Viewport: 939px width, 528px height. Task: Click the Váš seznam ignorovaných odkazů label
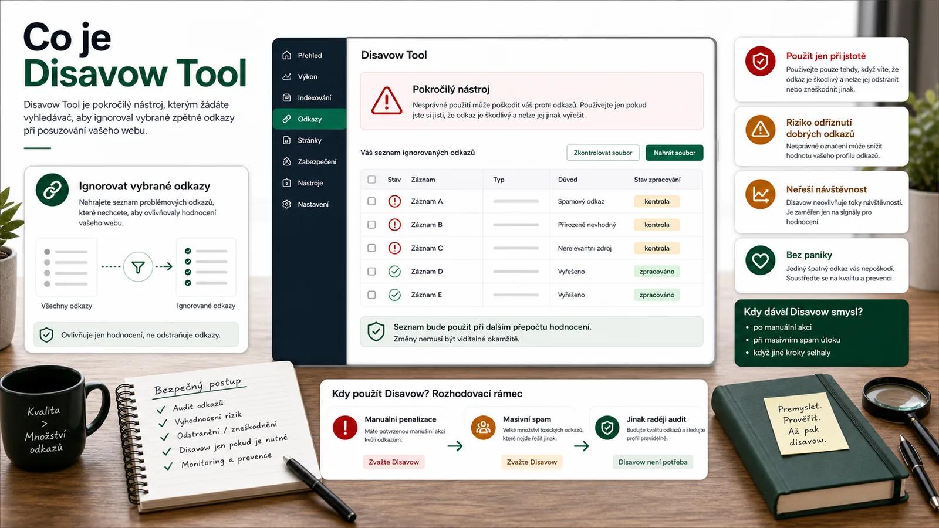417,153
